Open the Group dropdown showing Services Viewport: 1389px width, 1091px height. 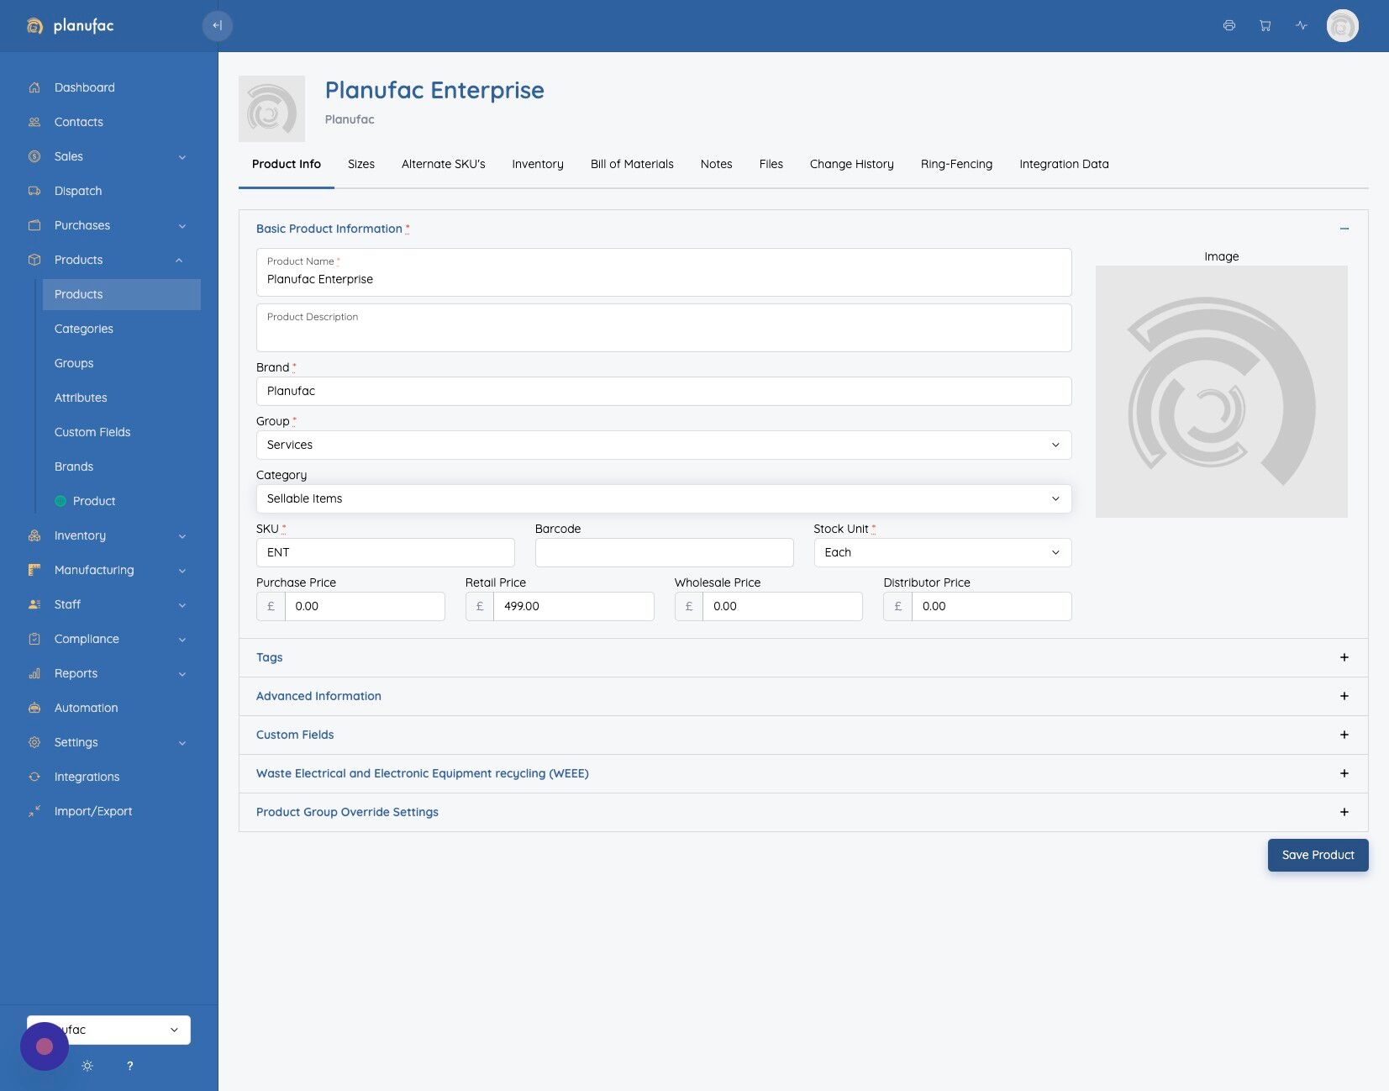point(664,445)
